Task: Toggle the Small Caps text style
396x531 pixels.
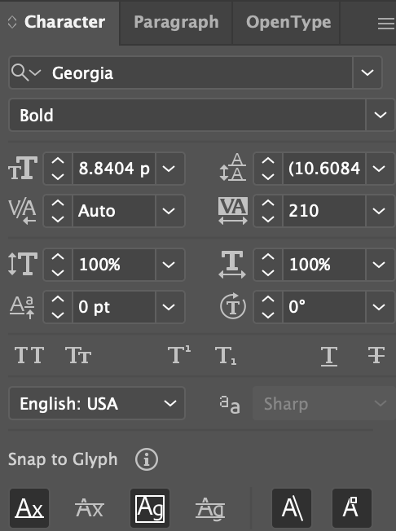Action: pyautogui.click(x=78, y=355)
